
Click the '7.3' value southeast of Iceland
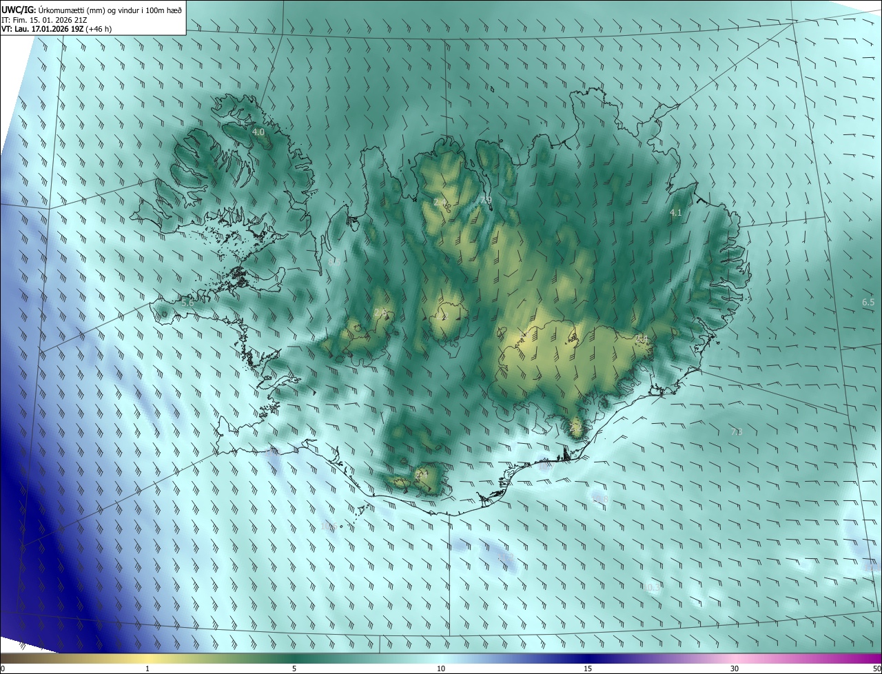click(737, 432)
